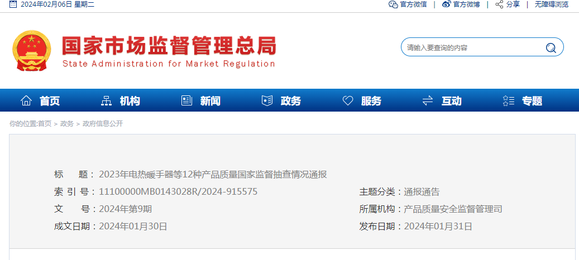Click the WeChat icon in top bar
The width and height of the screenshot is (579, 260).
pyautogui.click(x=393, y=4)
